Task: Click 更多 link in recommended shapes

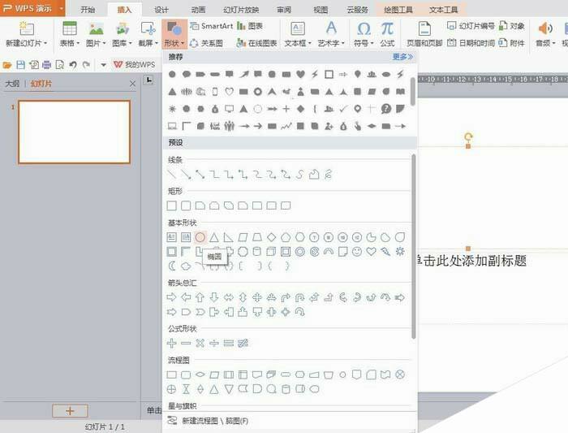Action: pos(402,58)
